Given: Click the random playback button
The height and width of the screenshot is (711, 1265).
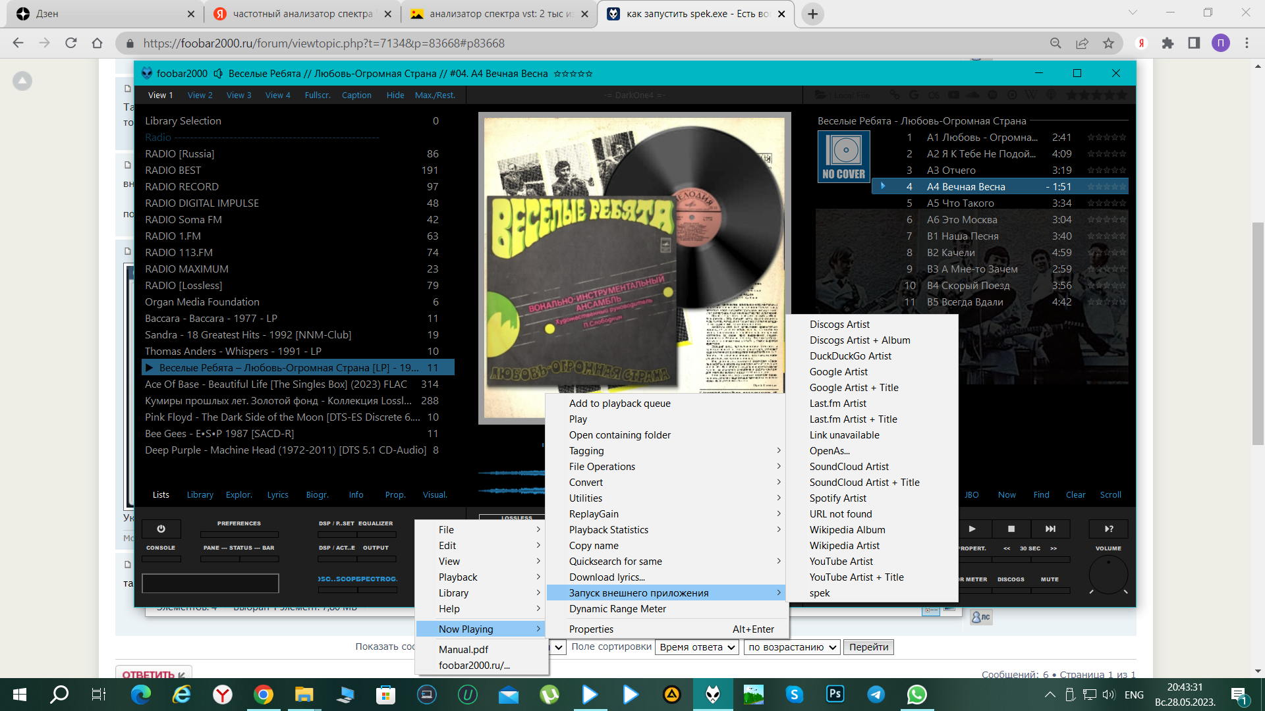Looking at the screenshot, I should (1109, 529).
